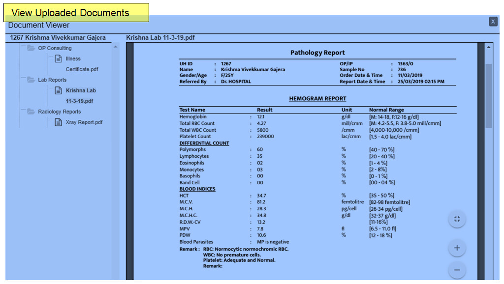Click the Total RBC Count row label

click(x=197, y=123)
